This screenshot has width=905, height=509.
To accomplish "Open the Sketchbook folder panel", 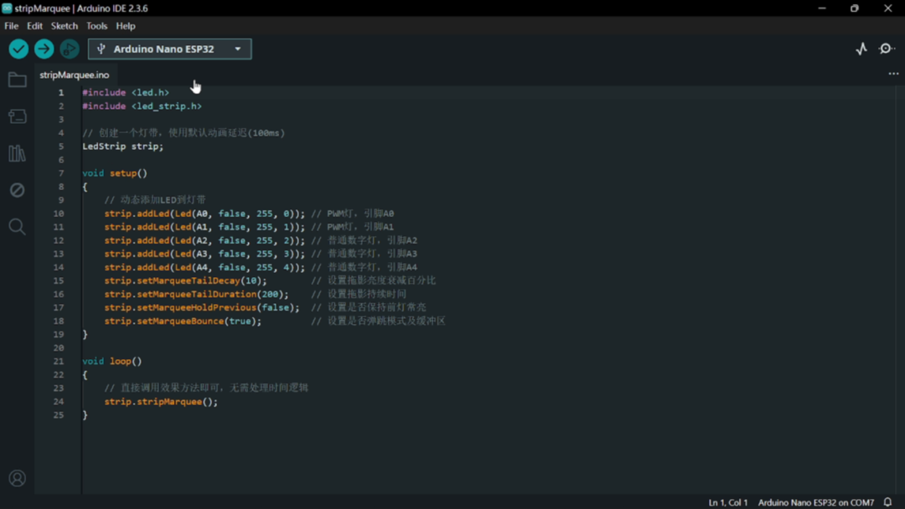I will (17, 80).
